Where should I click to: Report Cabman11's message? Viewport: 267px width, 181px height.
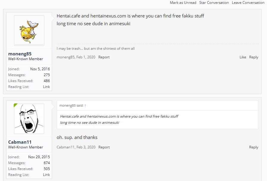click(x=104, y=147)
